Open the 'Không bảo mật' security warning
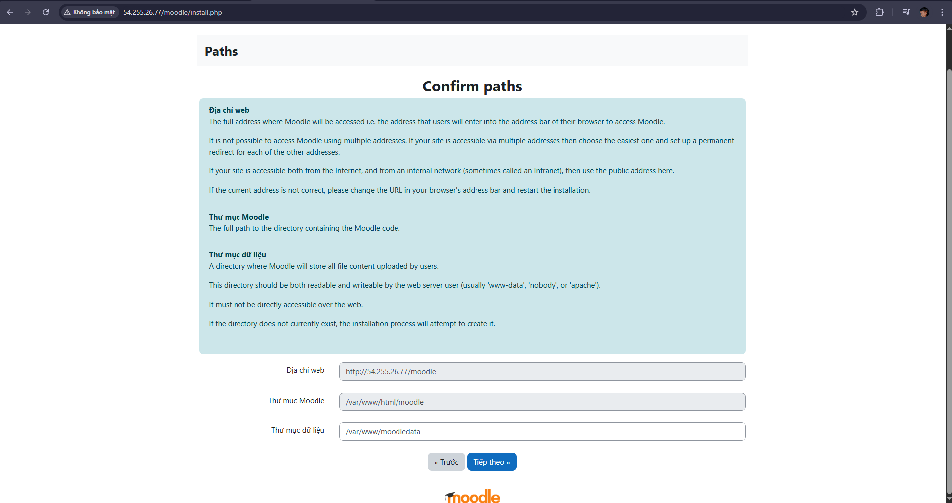Image resolution: width=952 pixels, height=503 pixels. [89, 12]
